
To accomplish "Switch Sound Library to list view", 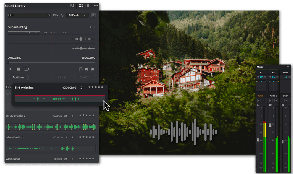I will click(87, 6).
